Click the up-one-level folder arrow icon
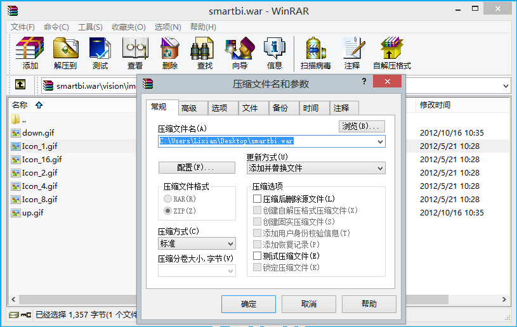 20,85
